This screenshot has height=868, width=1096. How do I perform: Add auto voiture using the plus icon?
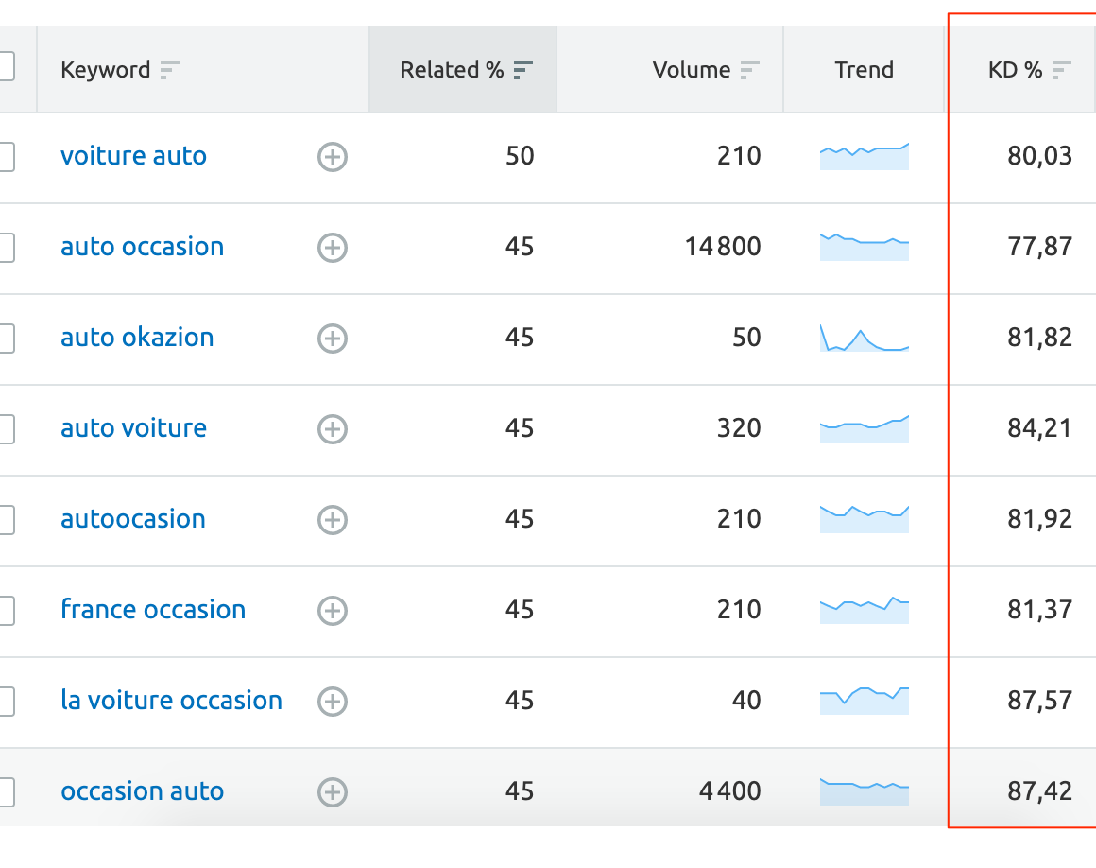tap(332, 429)
